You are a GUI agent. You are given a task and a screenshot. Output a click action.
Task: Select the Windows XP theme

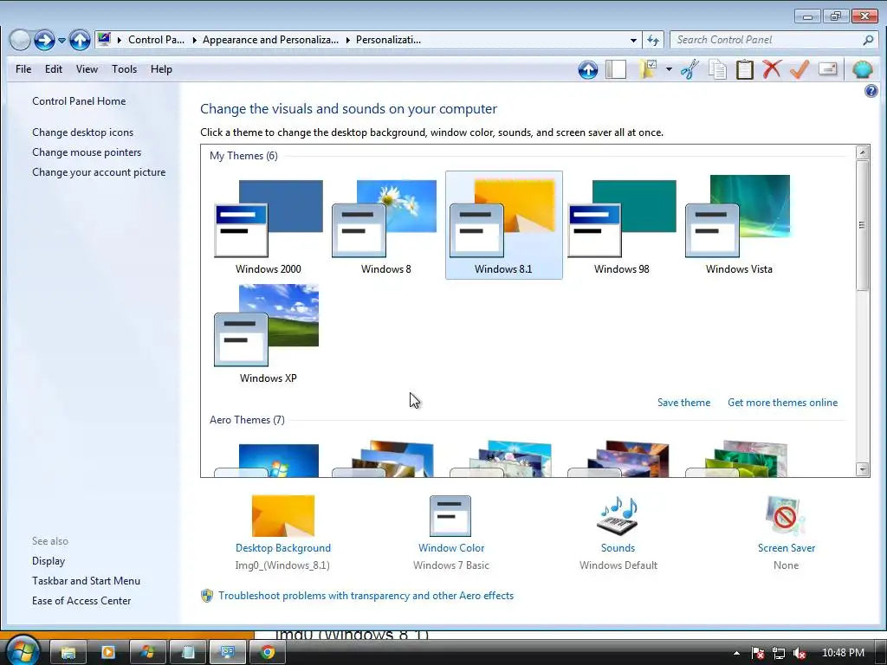[269, 335]
